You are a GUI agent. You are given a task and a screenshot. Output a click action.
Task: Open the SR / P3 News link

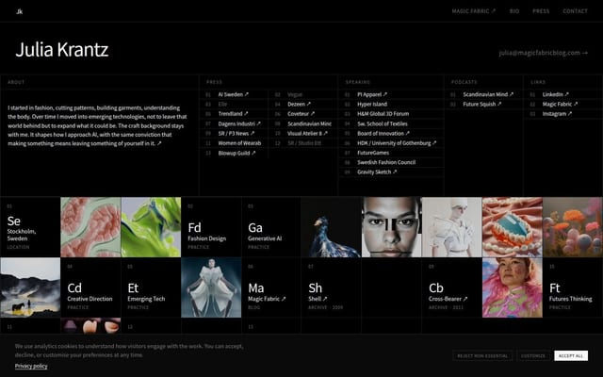[236, 133]
